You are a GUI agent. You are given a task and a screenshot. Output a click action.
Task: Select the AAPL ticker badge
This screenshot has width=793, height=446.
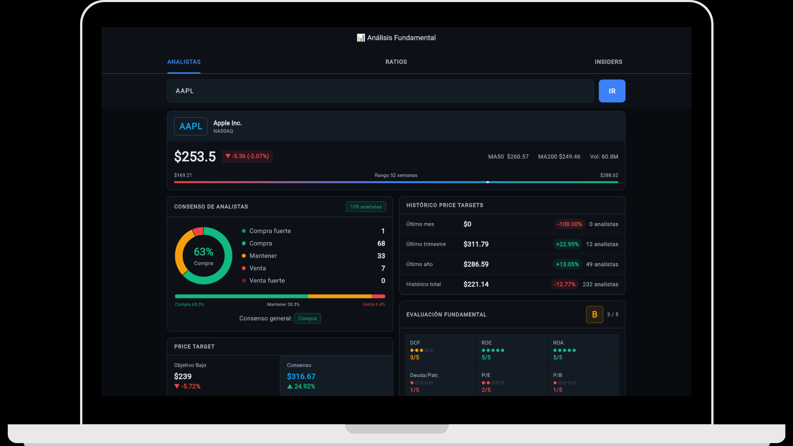click(190, 126)
